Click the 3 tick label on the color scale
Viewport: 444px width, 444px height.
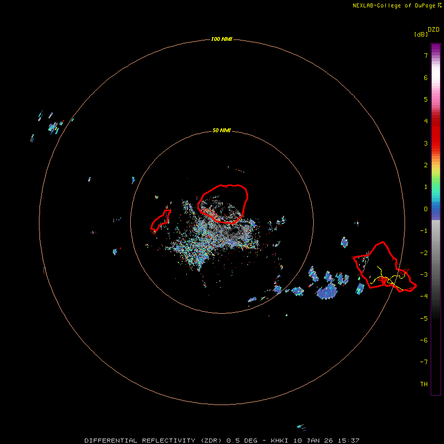426,143
